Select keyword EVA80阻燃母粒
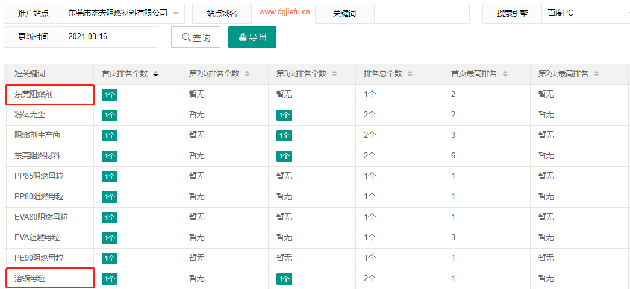The height and width of the screenshot is (289, 630). point(42,217)
